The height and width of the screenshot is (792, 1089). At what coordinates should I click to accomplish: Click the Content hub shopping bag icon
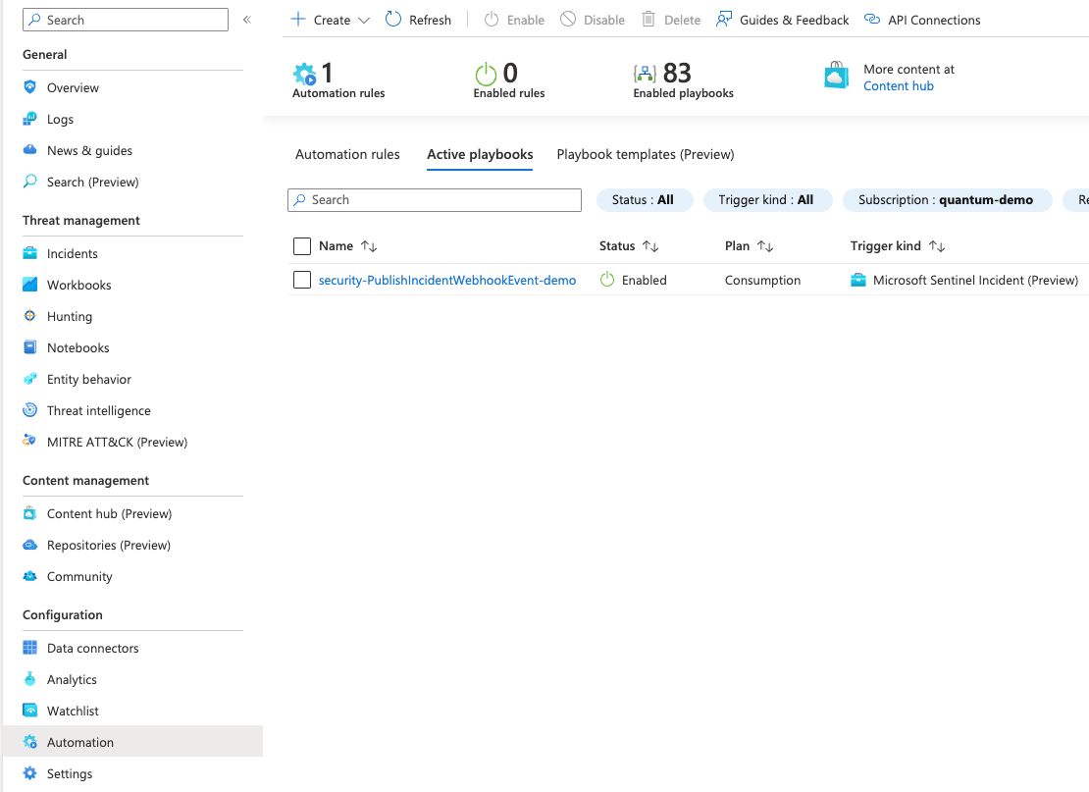pyautogui.click(x=836, y=77)
